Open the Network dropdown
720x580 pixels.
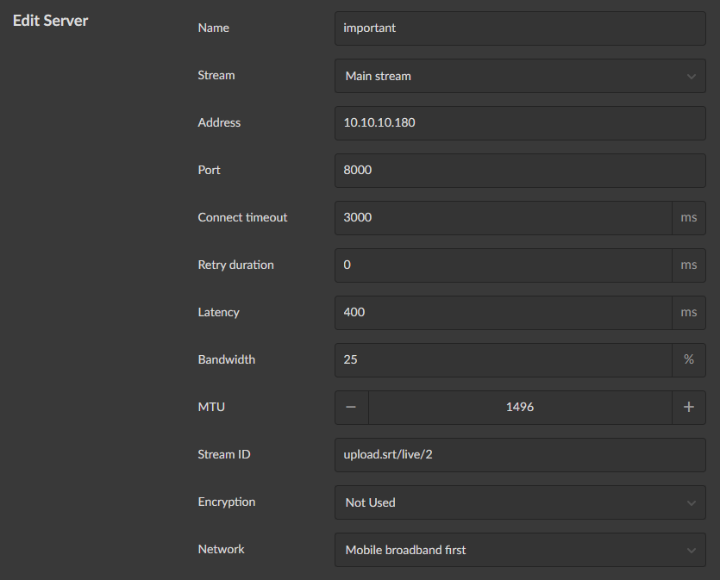(x=519, y=550)
